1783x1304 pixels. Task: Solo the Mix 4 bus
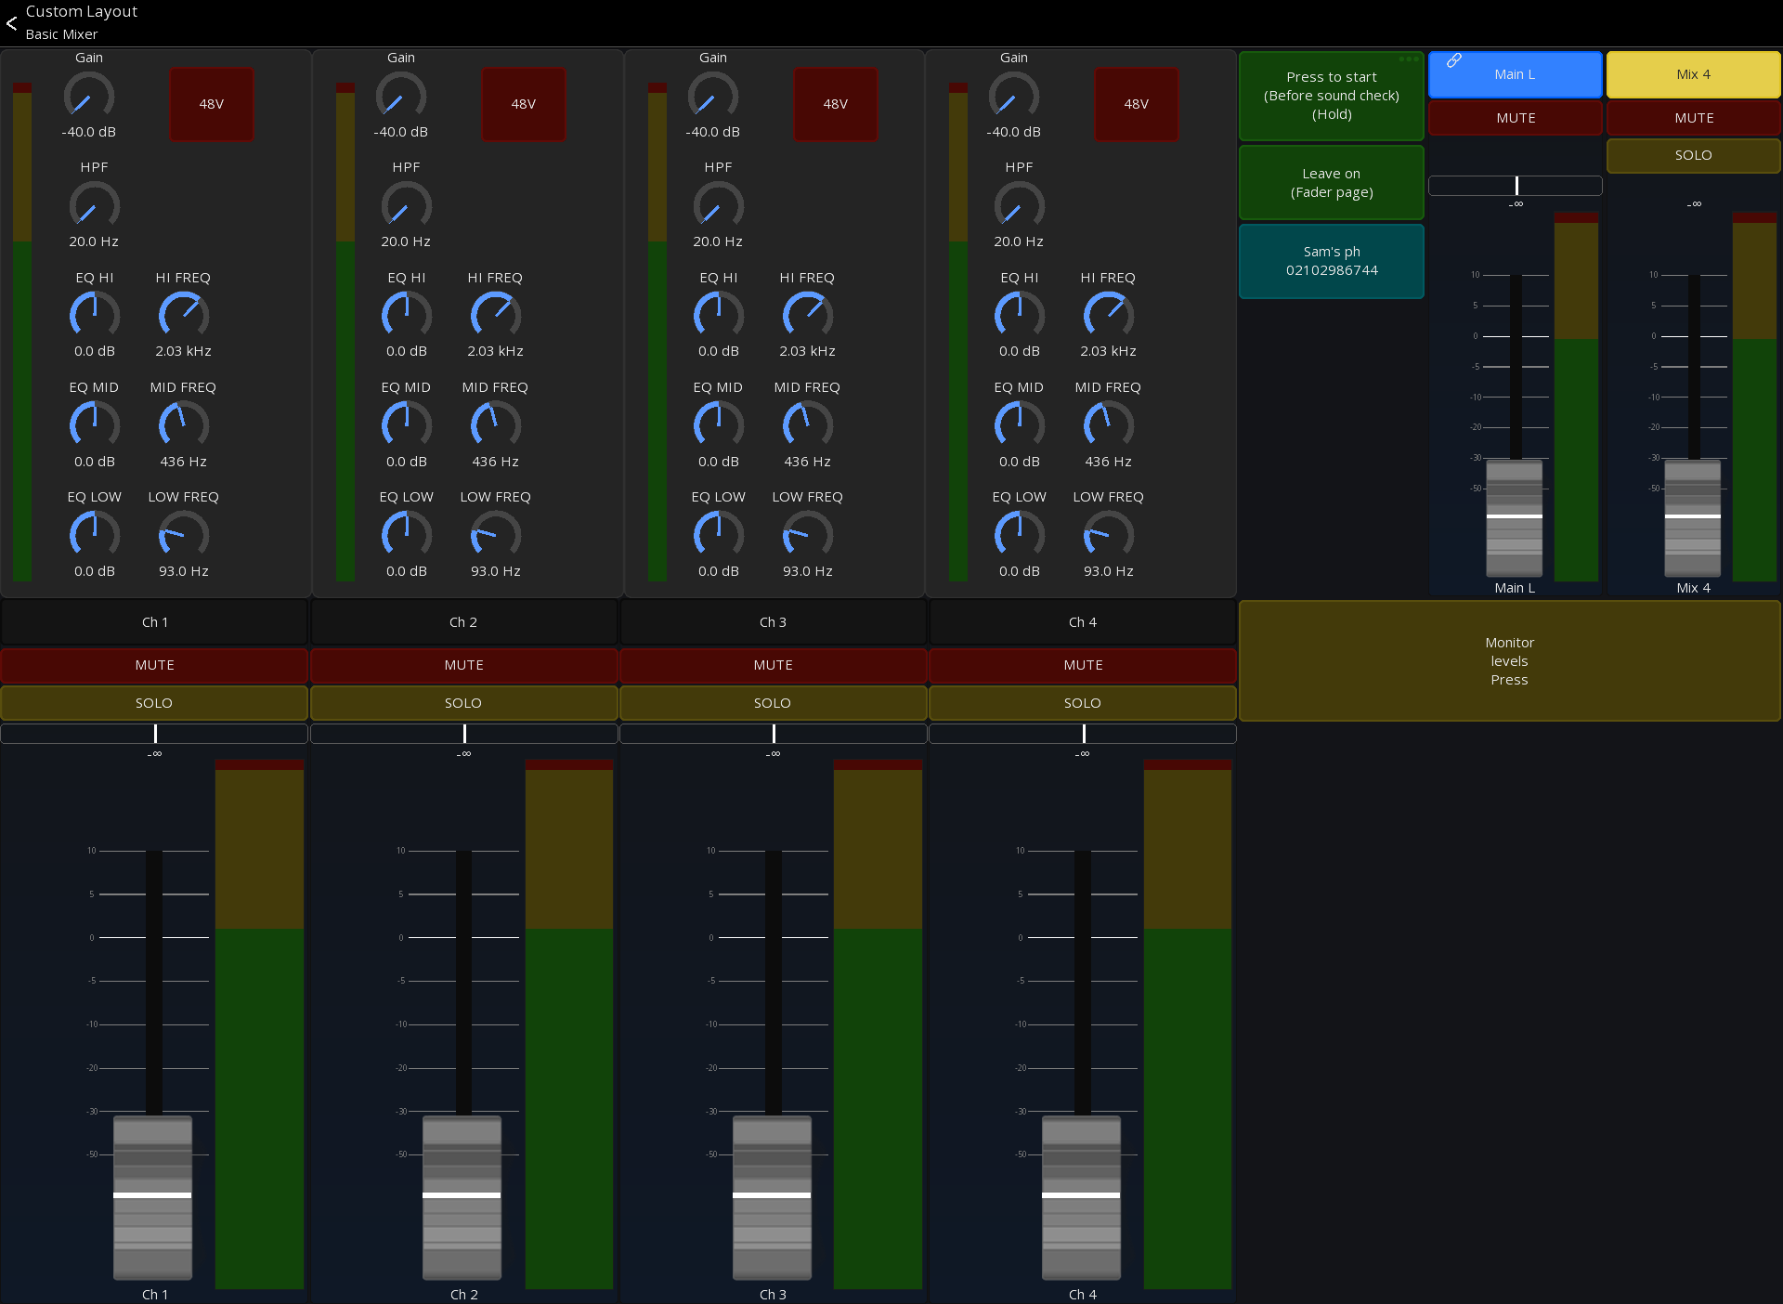click(1694, 155)
